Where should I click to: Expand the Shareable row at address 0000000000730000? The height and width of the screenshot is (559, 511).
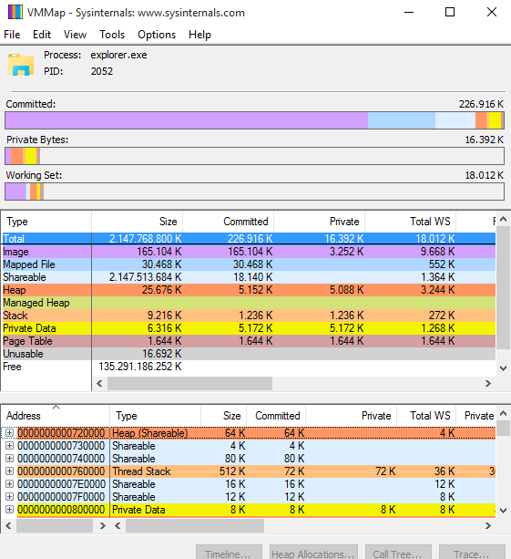point(10,446)
